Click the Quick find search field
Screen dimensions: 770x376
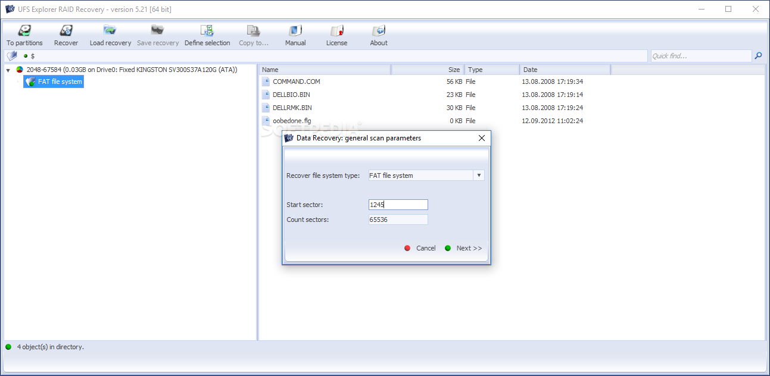[x=701, y=56]
